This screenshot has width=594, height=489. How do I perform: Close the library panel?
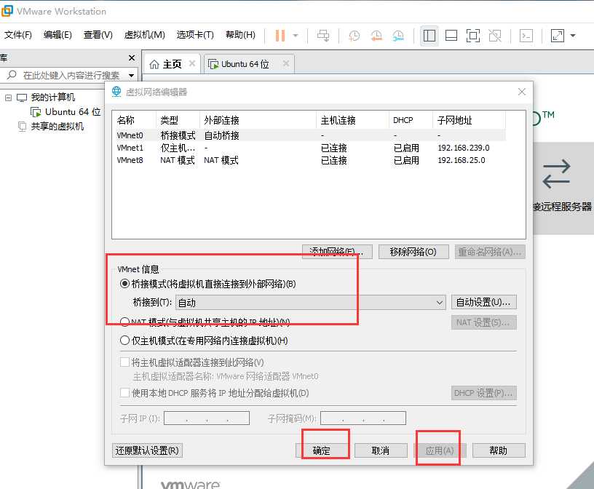pyautogui.click(x=132, y=58)
